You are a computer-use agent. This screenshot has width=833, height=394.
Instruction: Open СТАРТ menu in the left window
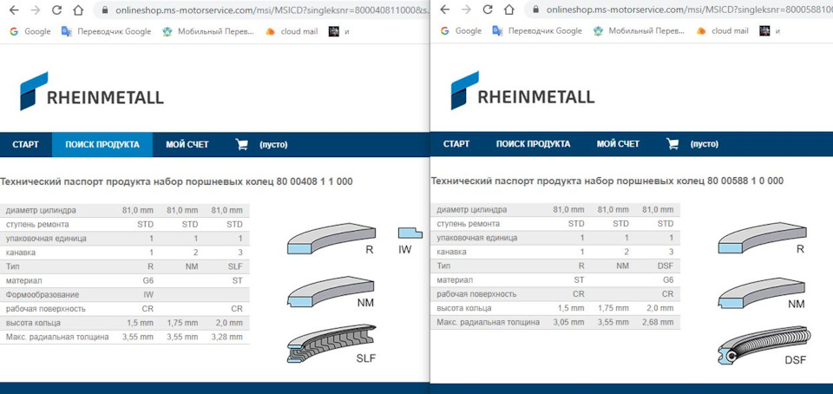pos(25,144)
